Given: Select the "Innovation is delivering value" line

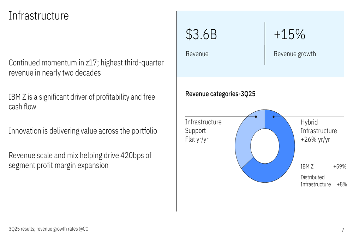Looking at the screenshot, I should [x=83, y=131].
